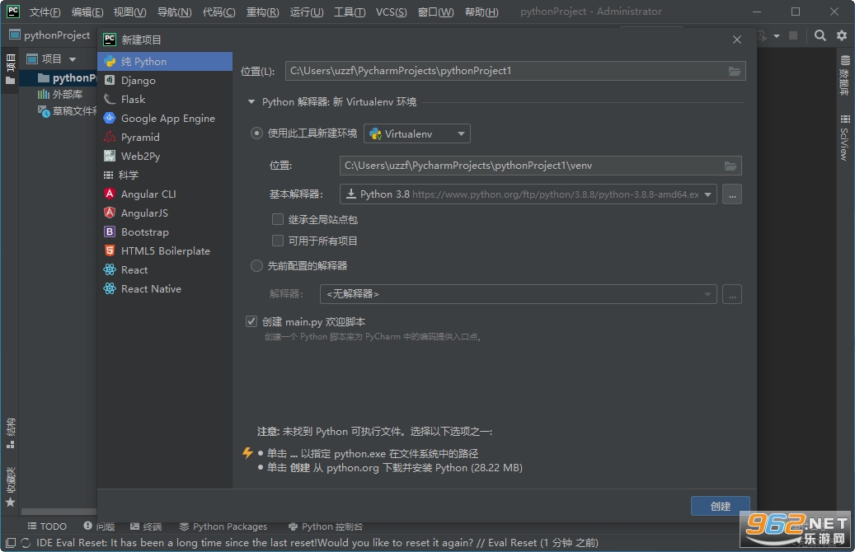This screenshot has width=855, height=552.
Task: Choose AngularJS project type
Action: click(x=165, y=213)
